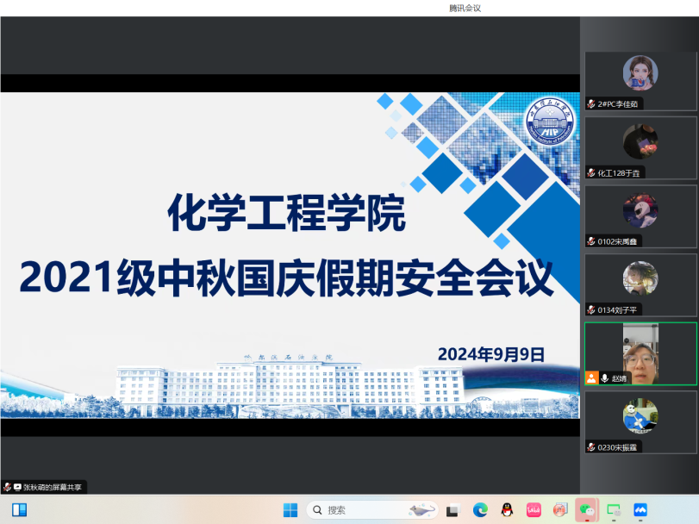Open the black Task View taskbar icon
Image resolution: width=699 pixels, height=524 pixels.
(452, 510)
